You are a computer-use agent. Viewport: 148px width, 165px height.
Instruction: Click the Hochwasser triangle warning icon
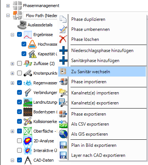pyautogui.click(x=32, y=44)
